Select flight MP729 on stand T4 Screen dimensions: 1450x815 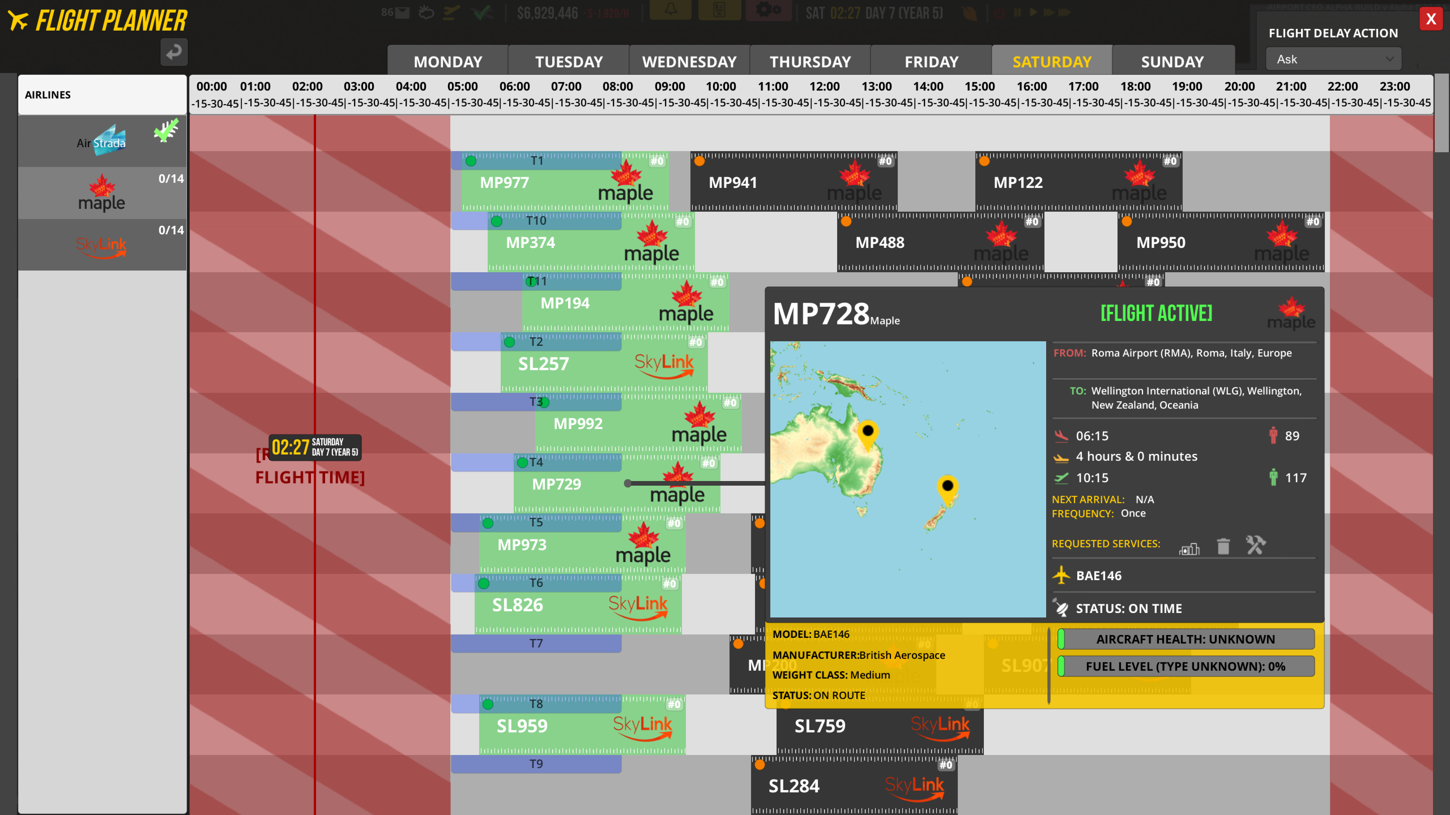click(617, 484)
